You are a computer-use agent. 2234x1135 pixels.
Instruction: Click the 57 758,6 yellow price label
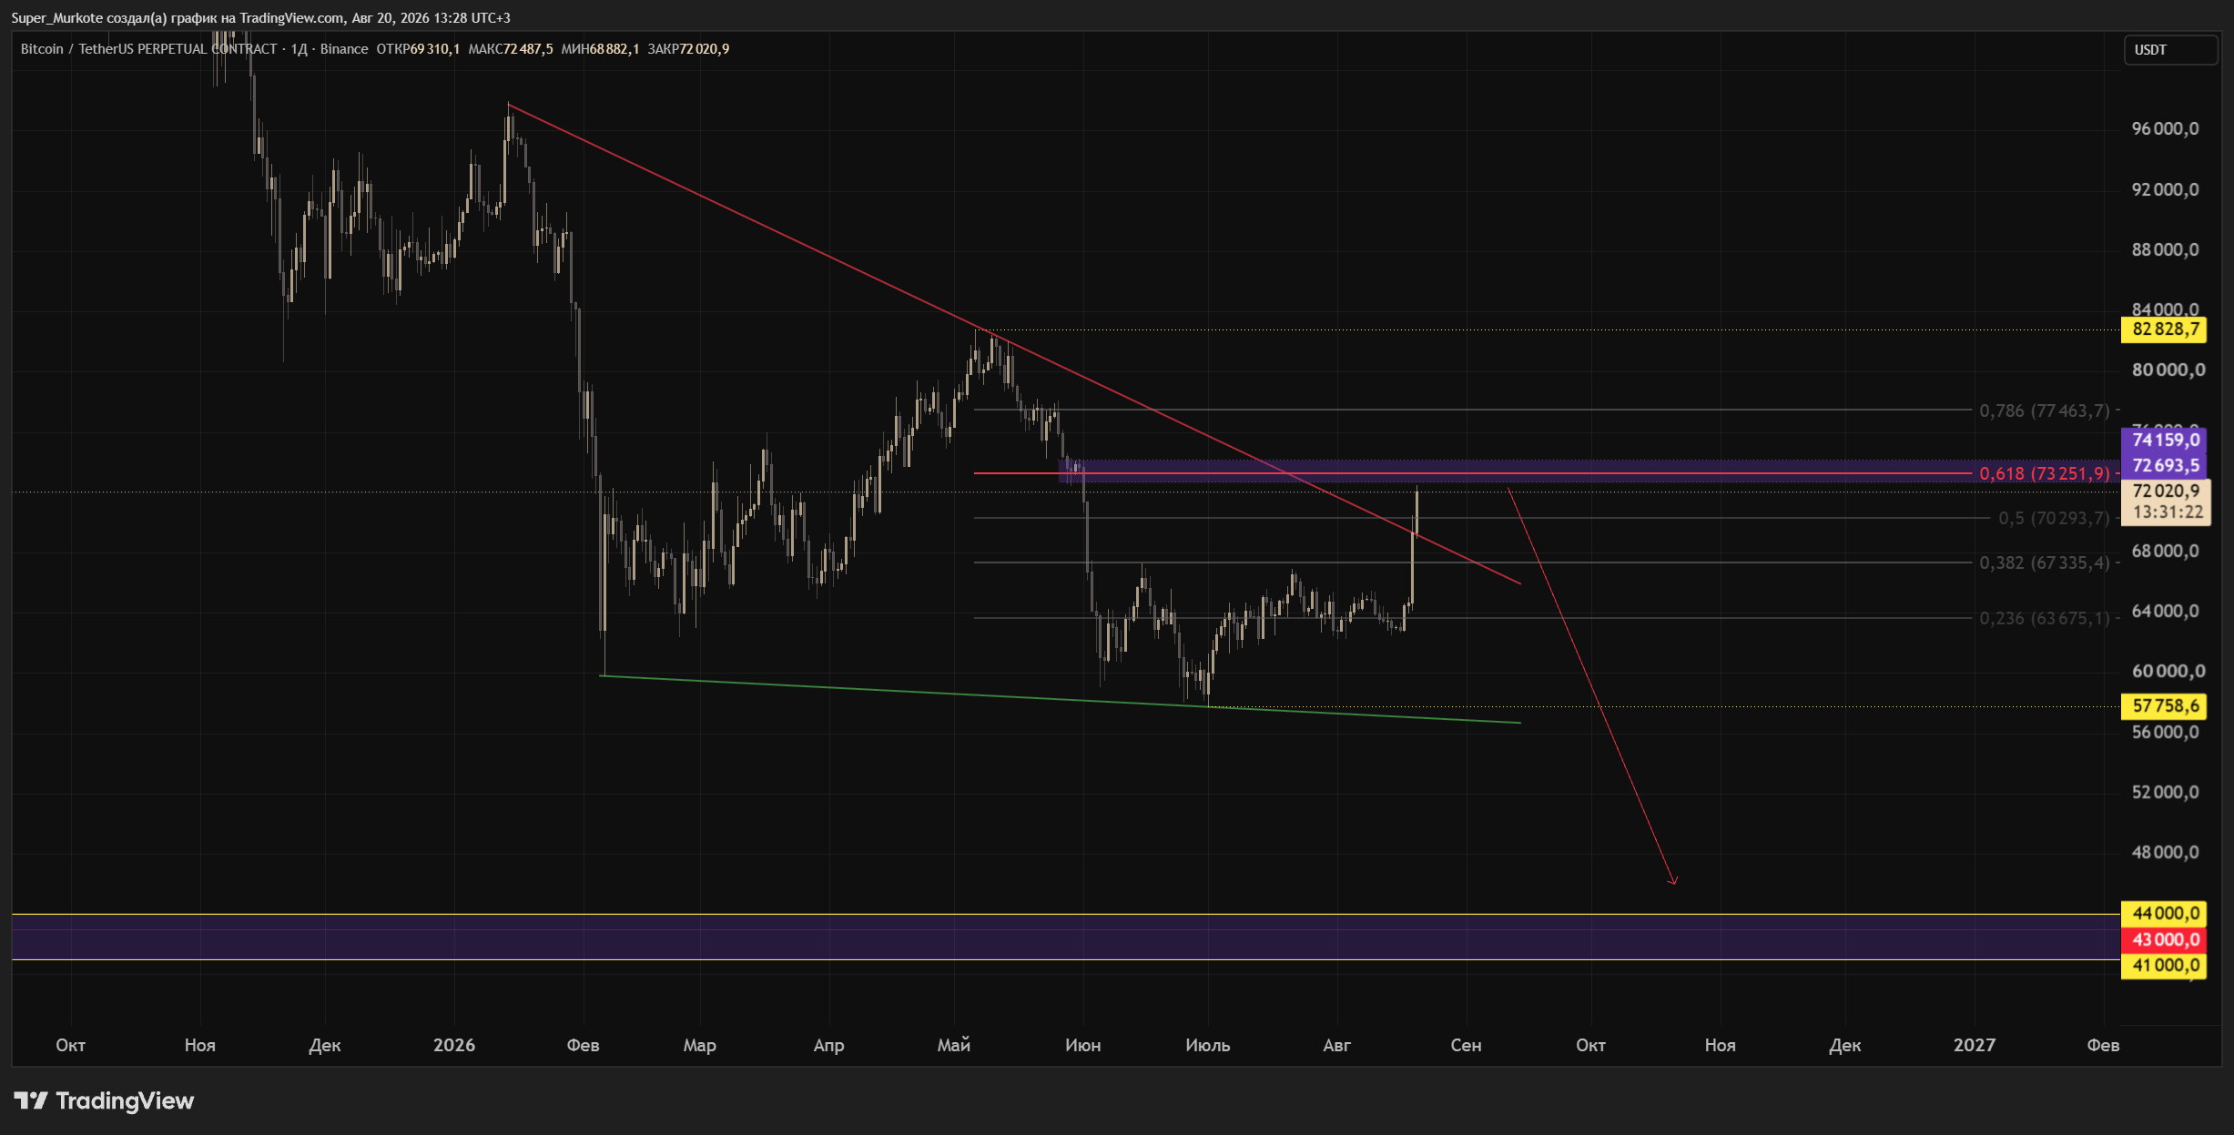2165,706
